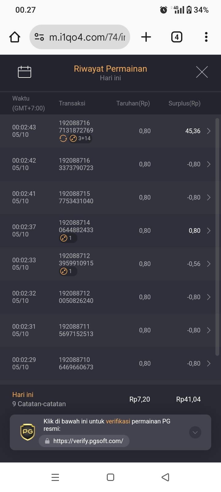Click the PG shield logo
This screenshot has height=492, width=221.
click(x=28, y=432)
